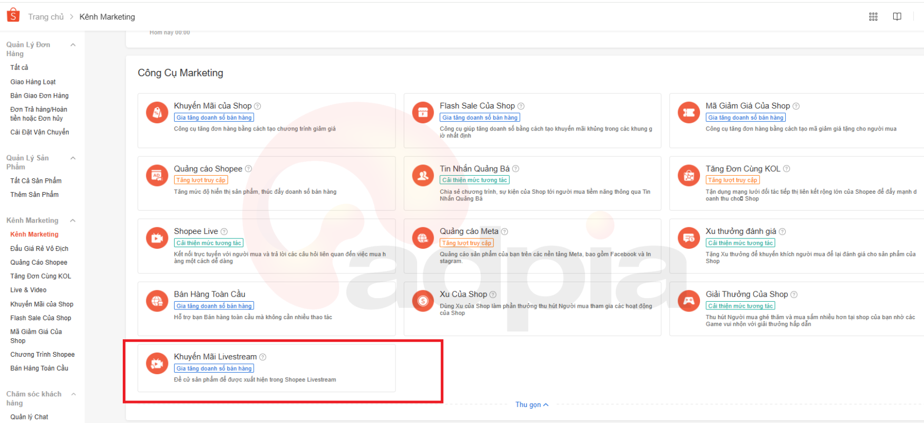The height and width of the screenshot is (423, 924).
Task: Click the Tăng Đơn Cùng KOL card icon
Action: click(689, 175)
